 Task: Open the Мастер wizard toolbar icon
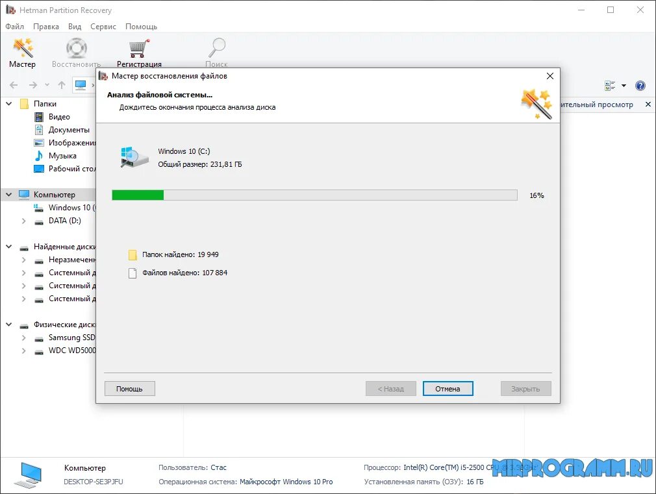(x=23, y=48)
